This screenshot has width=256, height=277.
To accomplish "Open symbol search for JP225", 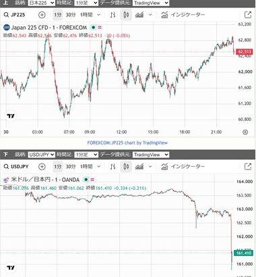I will tap(15, 15).
